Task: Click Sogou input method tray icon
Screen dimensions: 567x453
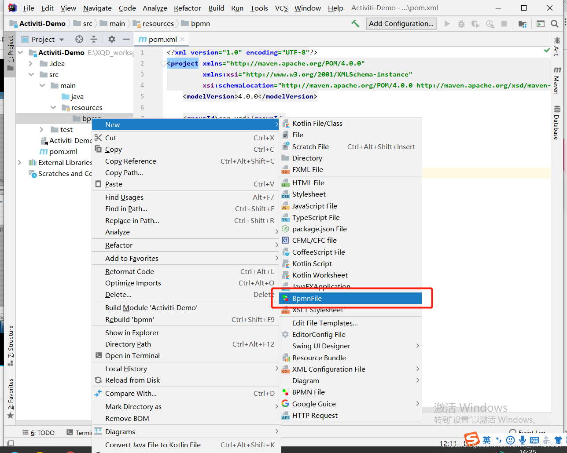Action: click(472, 439)
